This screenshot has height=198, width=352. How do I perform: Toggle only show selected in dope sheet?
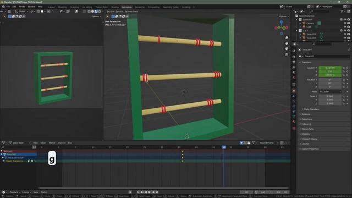pos(241,143)
